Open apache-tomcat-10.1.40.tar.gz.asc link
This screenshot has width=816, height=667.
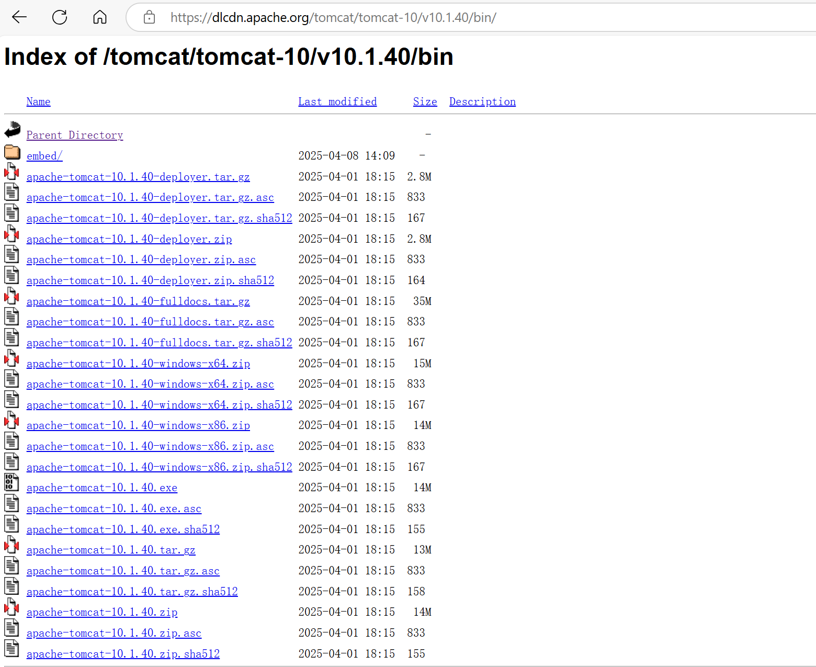click(x=123, y=571)
